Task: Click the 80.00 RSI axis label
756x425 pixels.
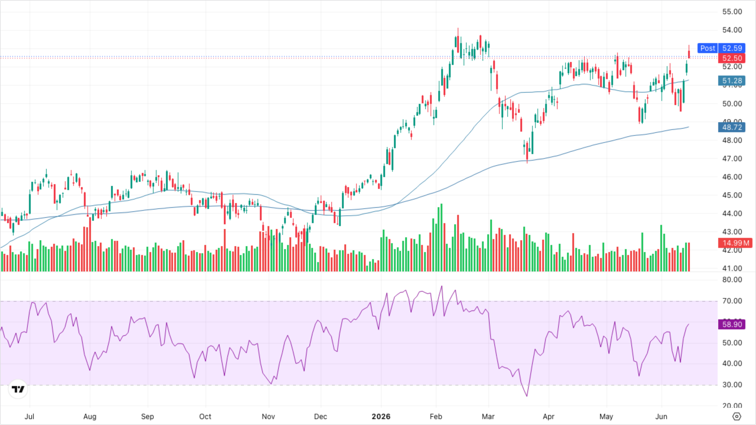Action: pos(732,279)
